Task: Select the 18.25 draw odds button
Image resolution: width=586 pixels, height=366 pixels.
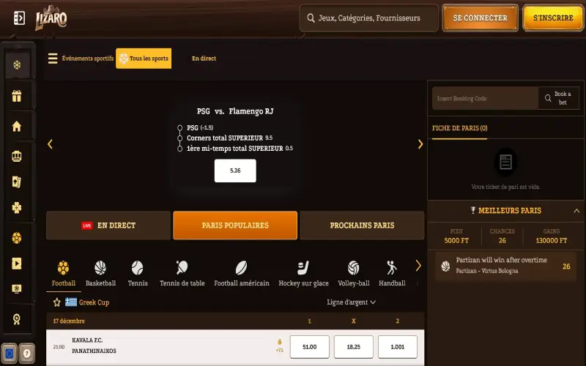Action: [x=354, y=346]
